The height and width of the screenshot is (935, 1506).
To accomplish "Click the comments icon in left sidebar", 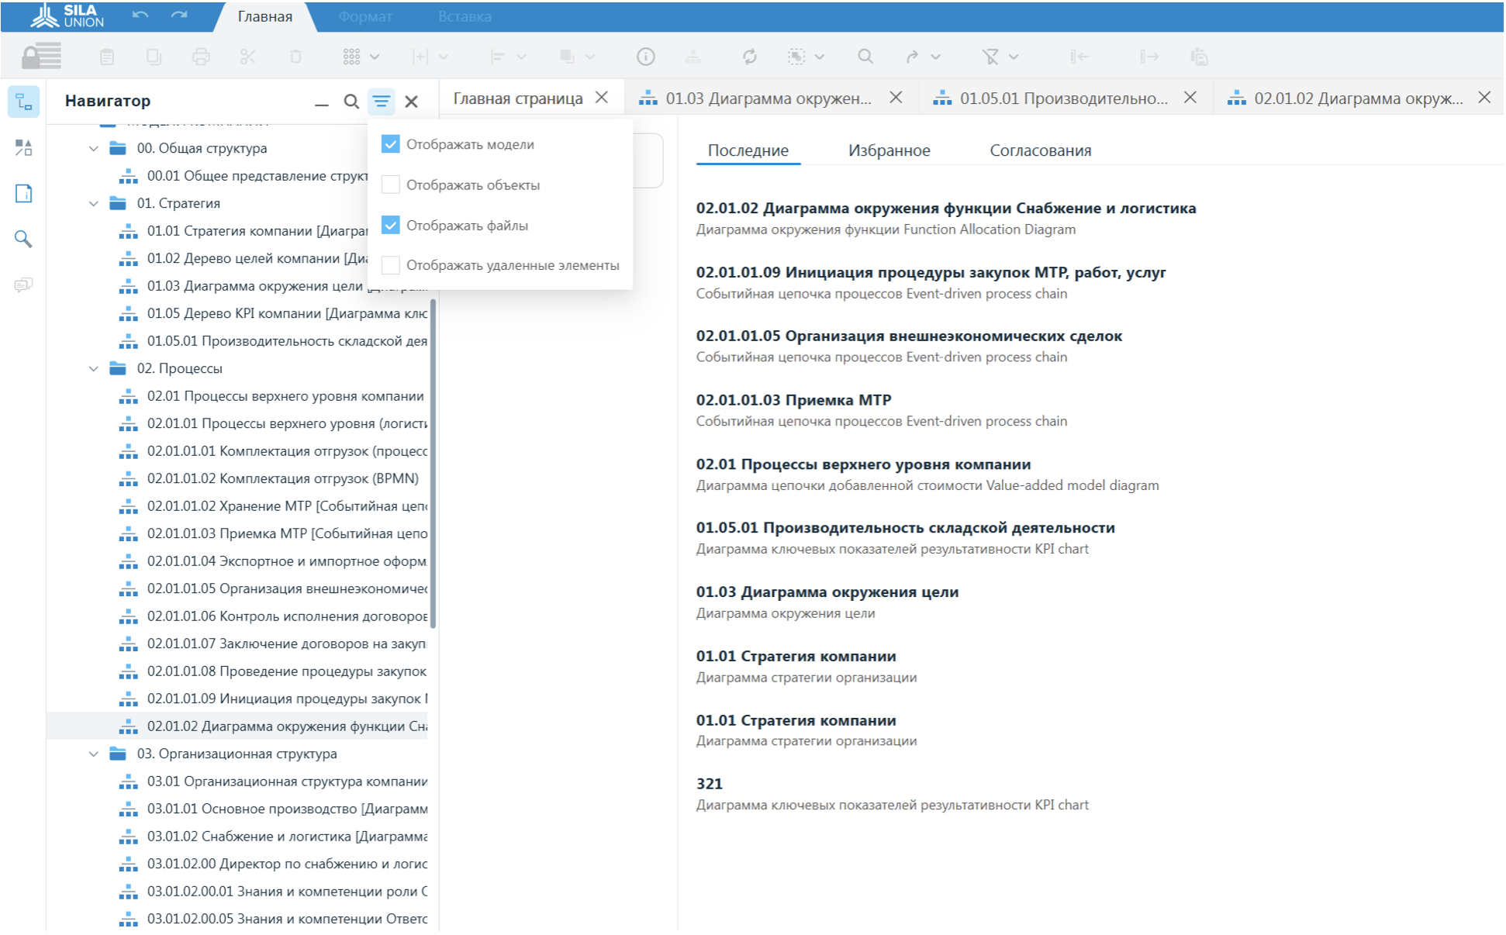I will coord(23,285).
